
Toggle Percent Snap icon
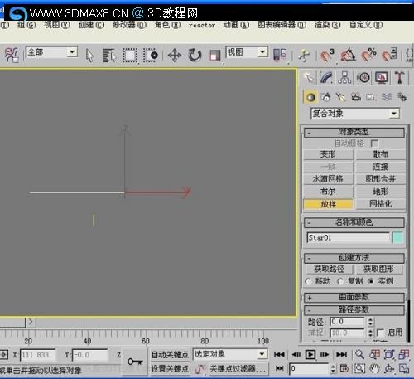tap(368, 55)
